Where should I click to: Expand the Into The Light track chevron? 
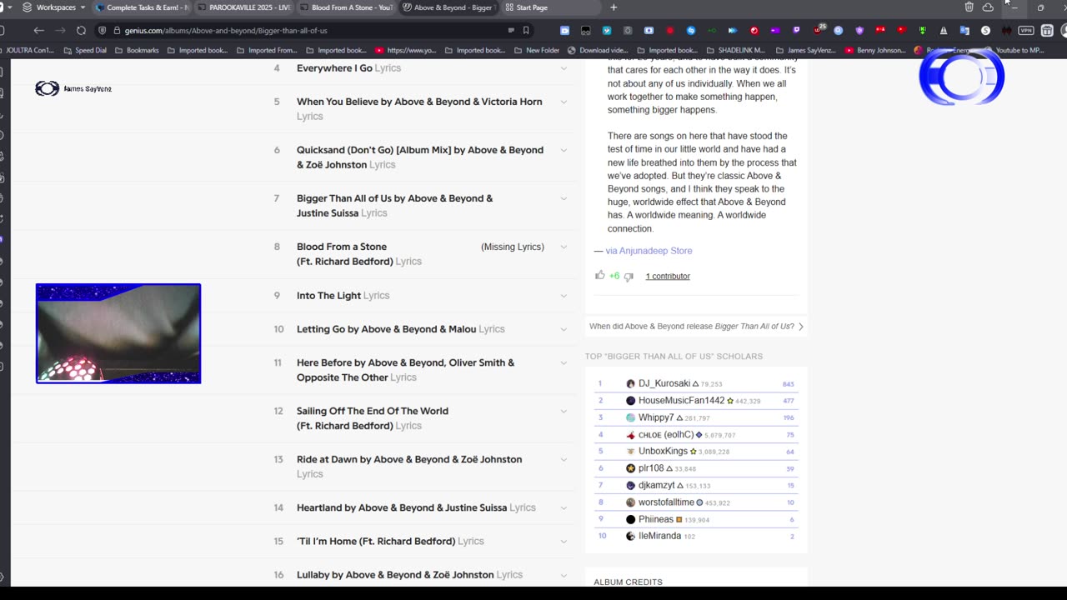point(564,296)
